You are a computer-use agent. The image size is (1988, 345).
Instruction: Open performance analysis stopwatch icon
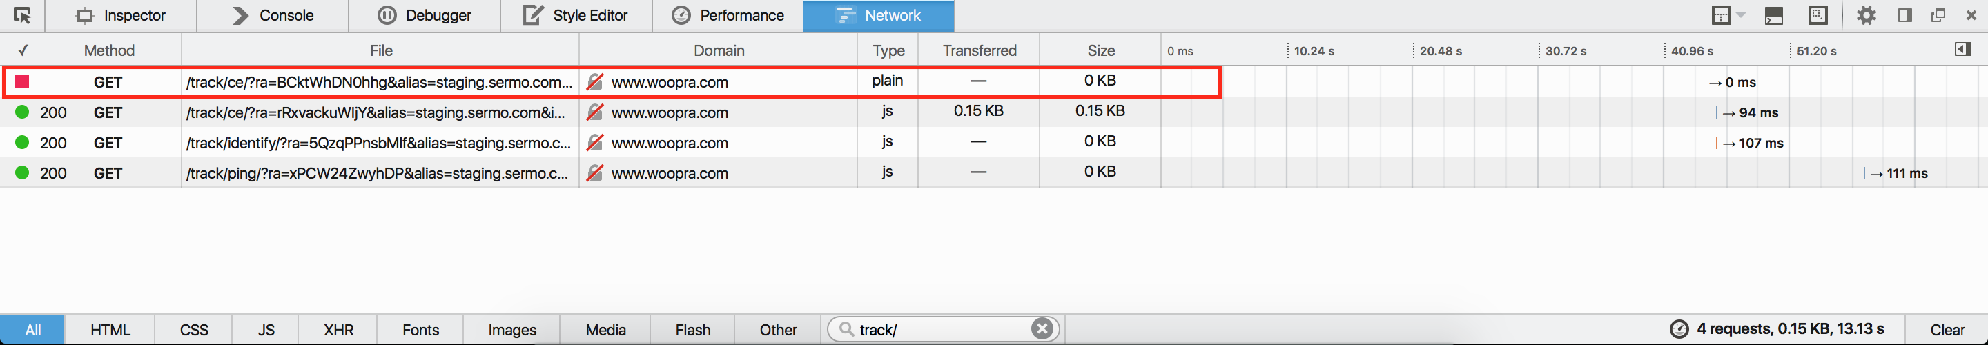(1679, 329)
